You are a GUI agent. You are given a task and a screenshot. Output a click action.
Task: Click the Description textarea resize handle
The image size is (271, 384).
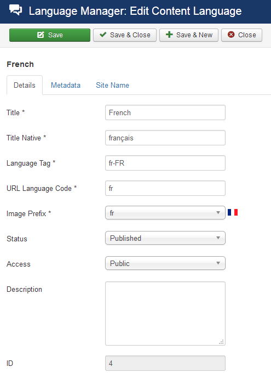(x=221, y=342)
